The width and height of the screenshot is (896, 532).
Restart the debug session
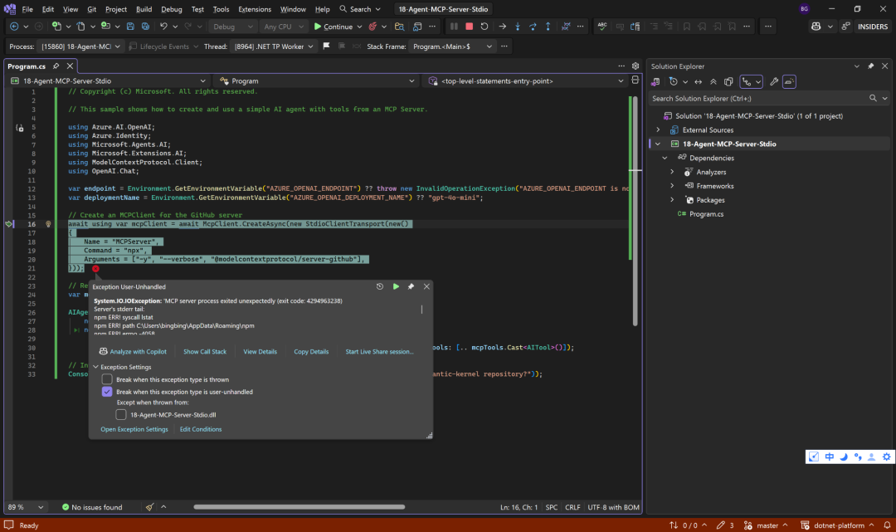(484, 27)
